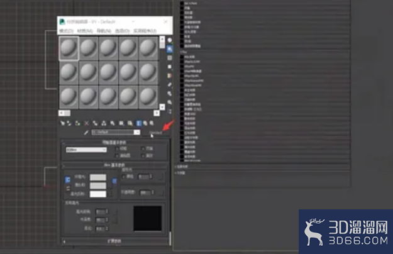Open Material Editor Options icon
The width and height of the screenshot is (393, 254).
click(x=170, y=94)
